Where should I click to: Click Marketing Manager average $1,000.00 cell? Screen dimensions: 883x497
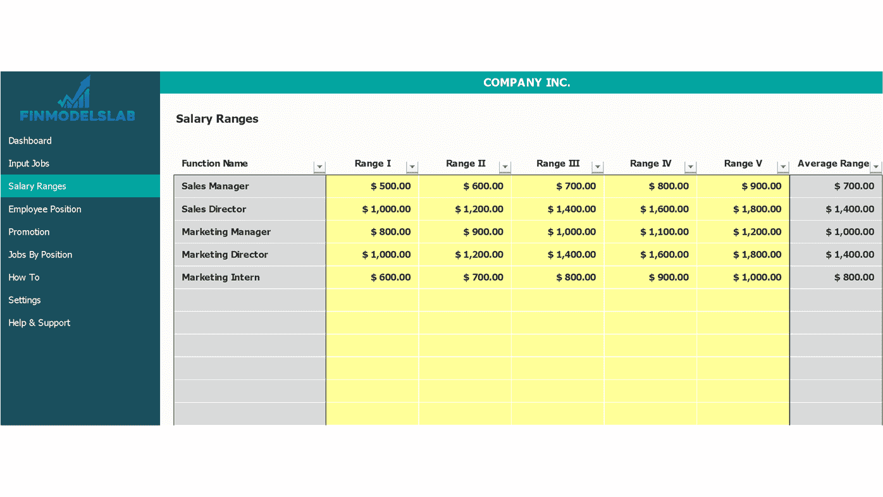point(836,231)
